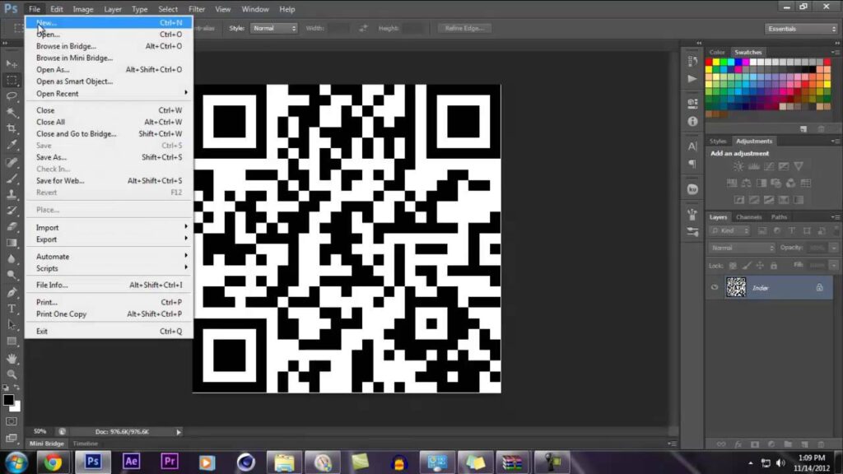Open the Mini Bridge panel tab
Image resolution: width=843 pixels, height=474 pixels.
[47, 444]
